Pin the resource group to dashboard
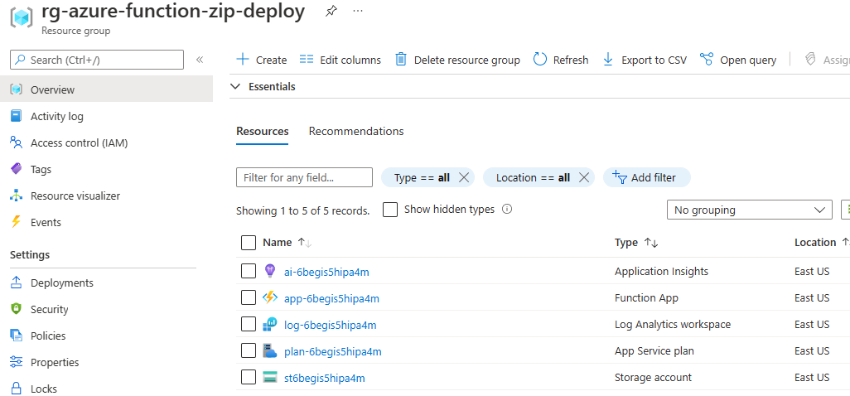 (330, 11)
